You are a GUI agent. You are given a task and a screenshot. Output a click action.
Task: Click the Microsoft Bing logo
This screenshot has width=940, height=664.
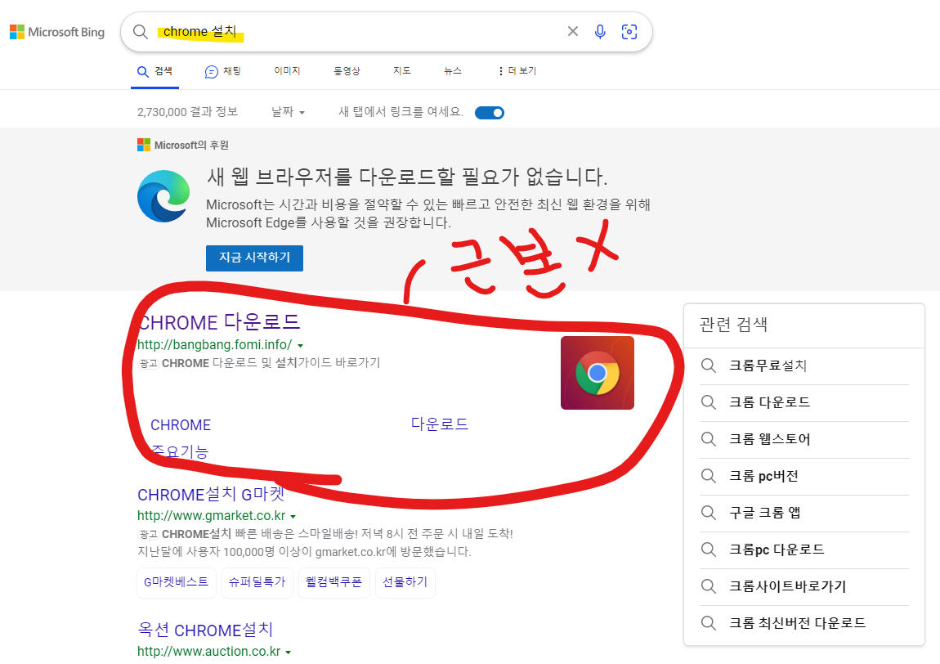[57, 32]
